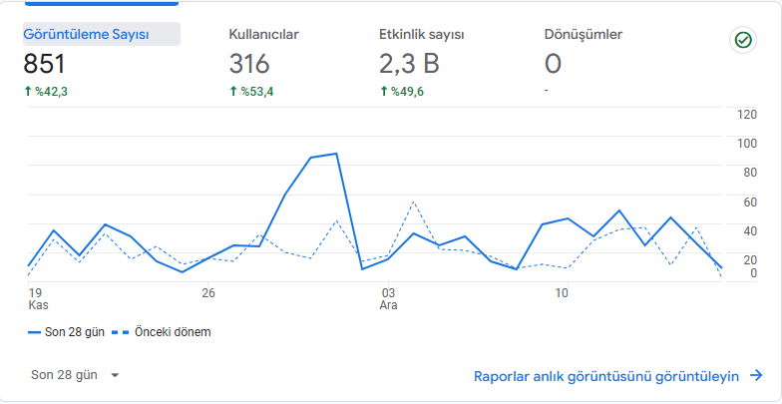Select the Kullanıcılar metric tab
The height and width of the screenshot is (404, 782).
pos(263,34)
